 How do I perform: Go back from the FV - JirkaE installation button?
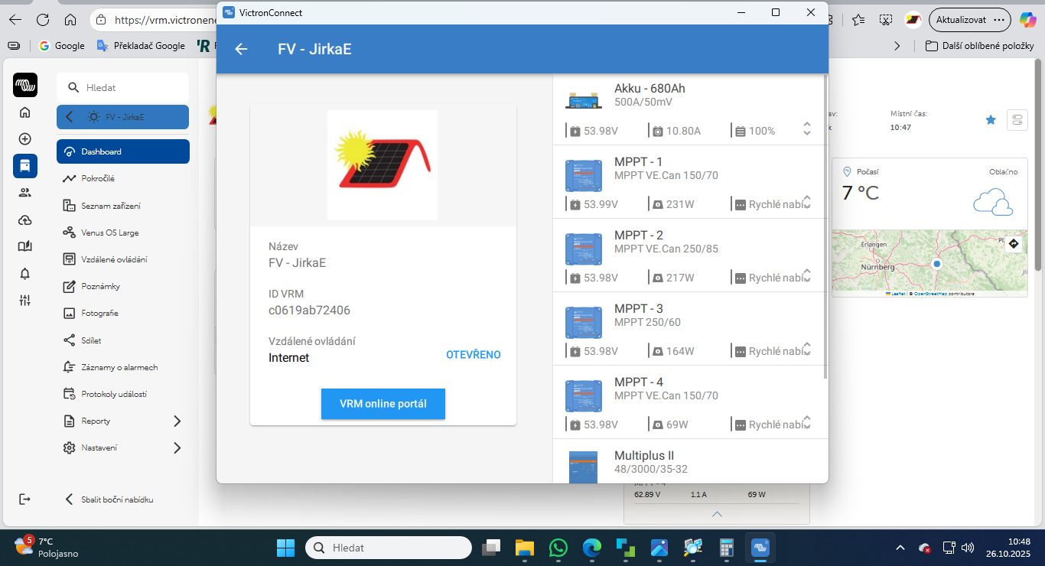tap(122, 117)
